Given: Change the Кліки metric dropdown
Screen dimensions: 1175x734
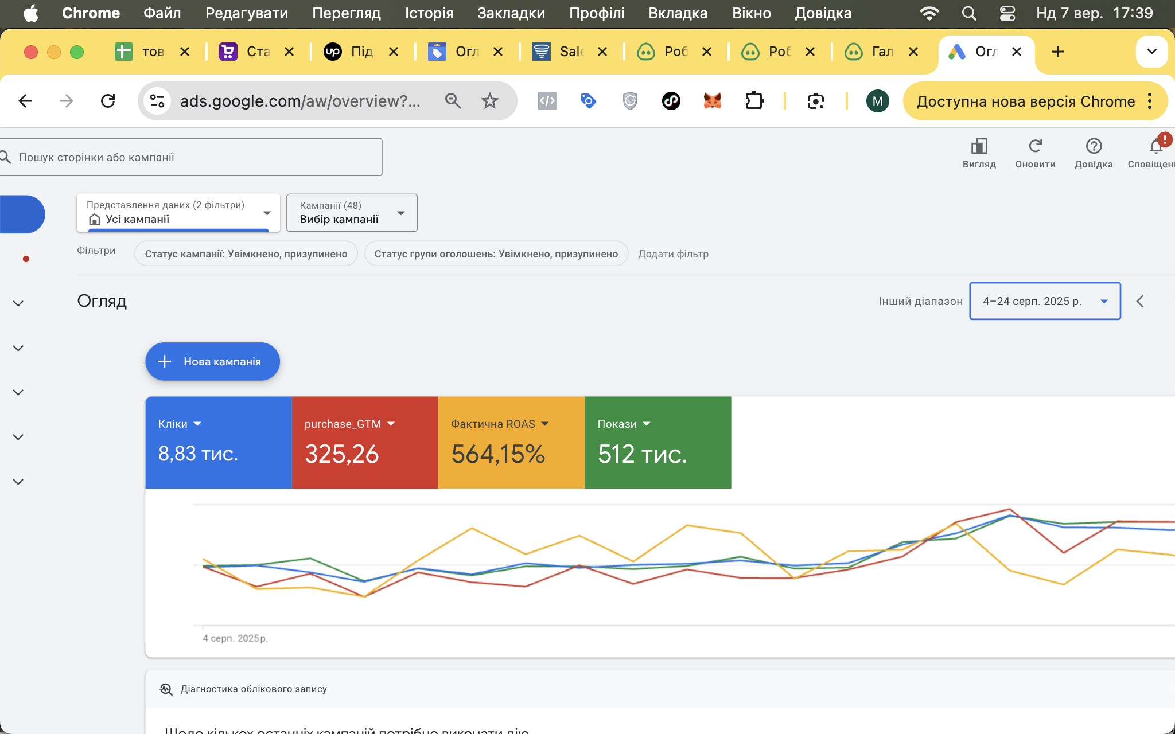Looking at the screenshot, I should (180, 424).
